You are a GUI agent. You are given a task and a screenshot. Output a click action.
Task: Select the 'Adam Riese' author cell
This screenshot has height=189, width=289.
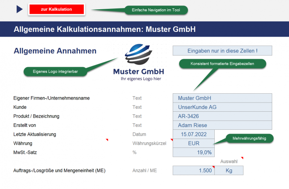[x=222, y=125]
